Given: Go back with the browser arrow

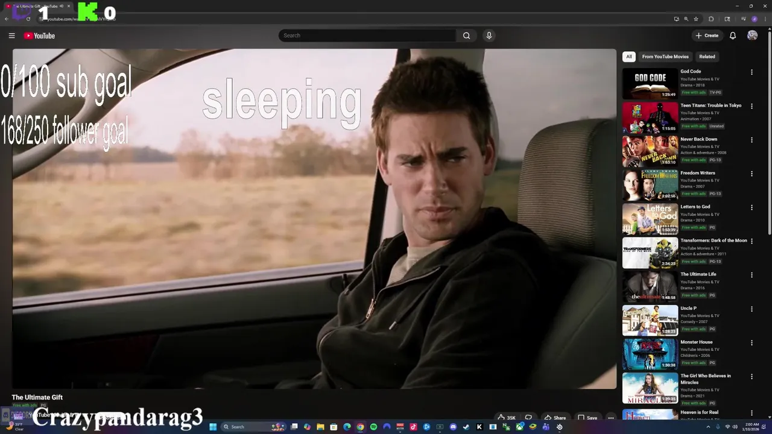Looking at the screenshot, I should pyautogui.click(x=6, y=19).
